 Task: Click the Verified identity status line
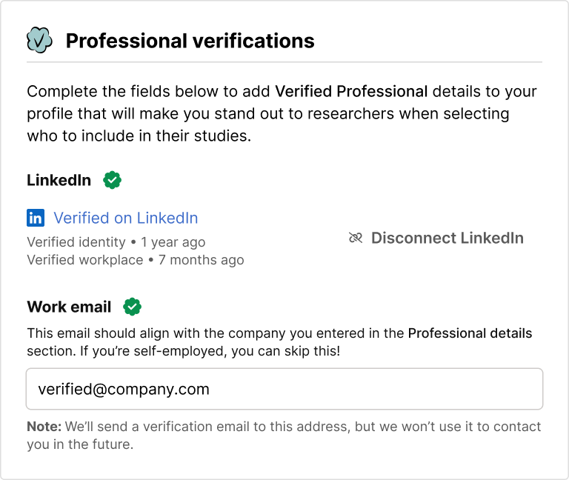click(x=116, y=242)
